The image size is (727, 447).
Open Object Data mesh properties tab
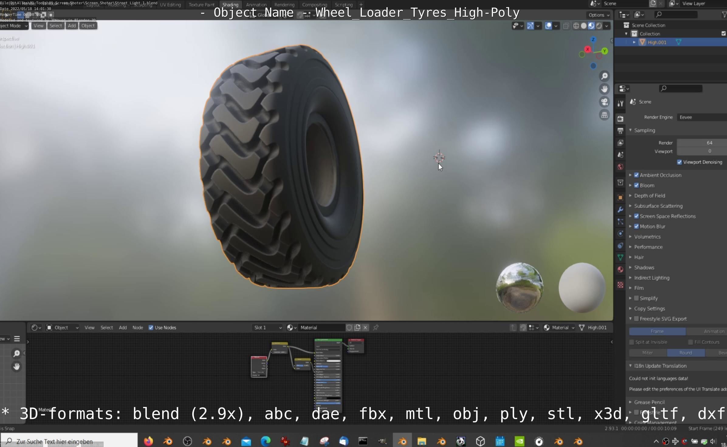point(620,258)
